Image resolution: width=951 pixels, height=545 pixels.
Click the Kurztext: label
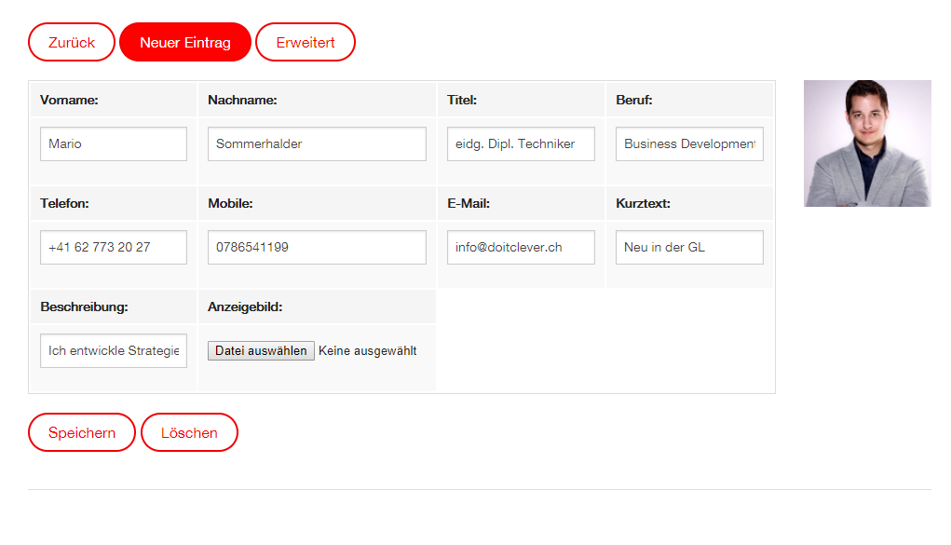point(643,203)
